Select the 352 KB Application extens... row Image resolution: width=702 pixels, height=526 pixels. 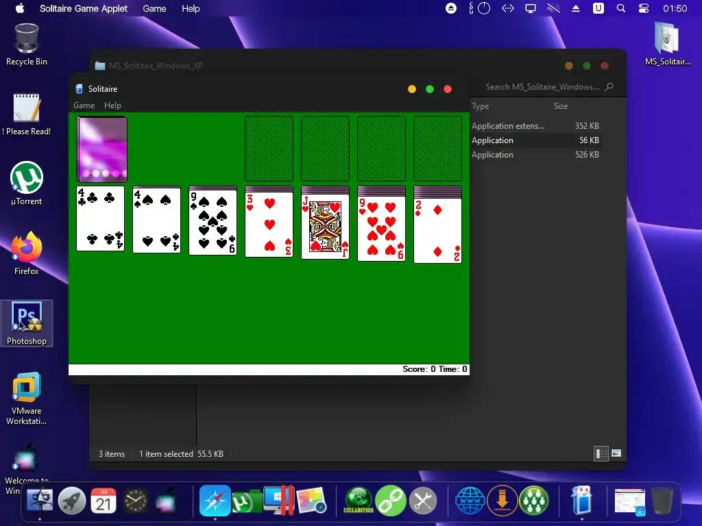pyautogui.click(x=535, y=126)
